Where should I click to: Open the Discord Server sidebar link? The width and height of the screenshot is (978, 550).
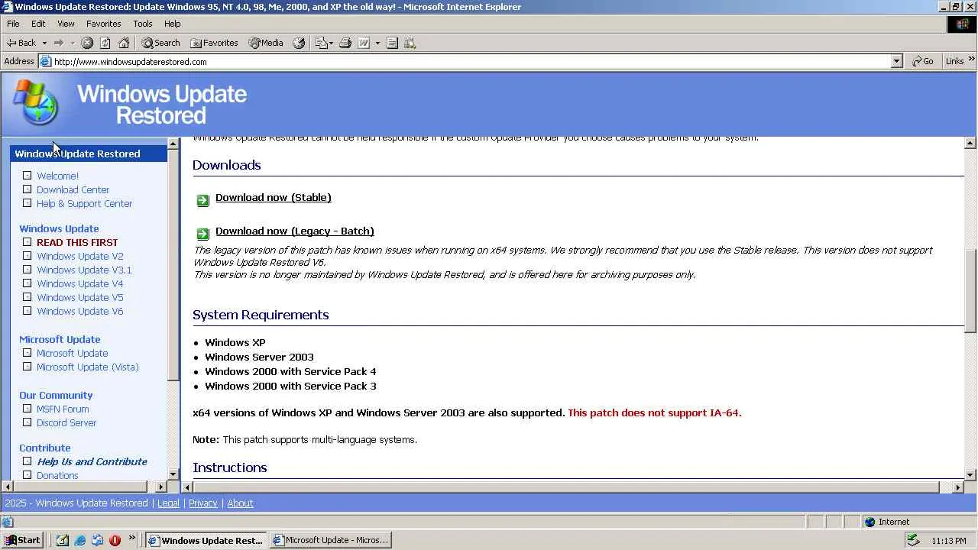click(x=66, y=422)
